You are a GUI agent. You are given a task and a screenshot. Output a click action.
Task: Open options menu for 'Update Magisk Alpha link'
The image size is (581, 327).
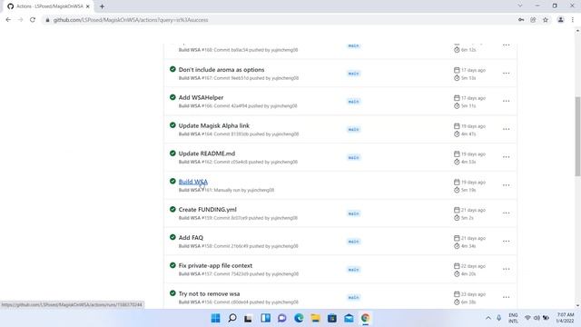coord(506,129)
